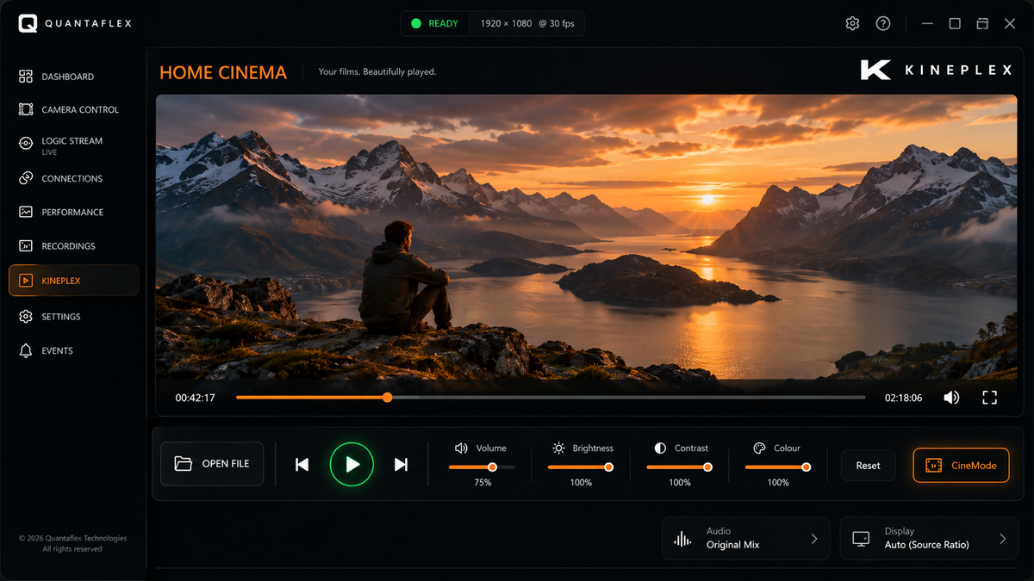Click the Recordings film icon

pyautogui.click(x=26, y=246)
